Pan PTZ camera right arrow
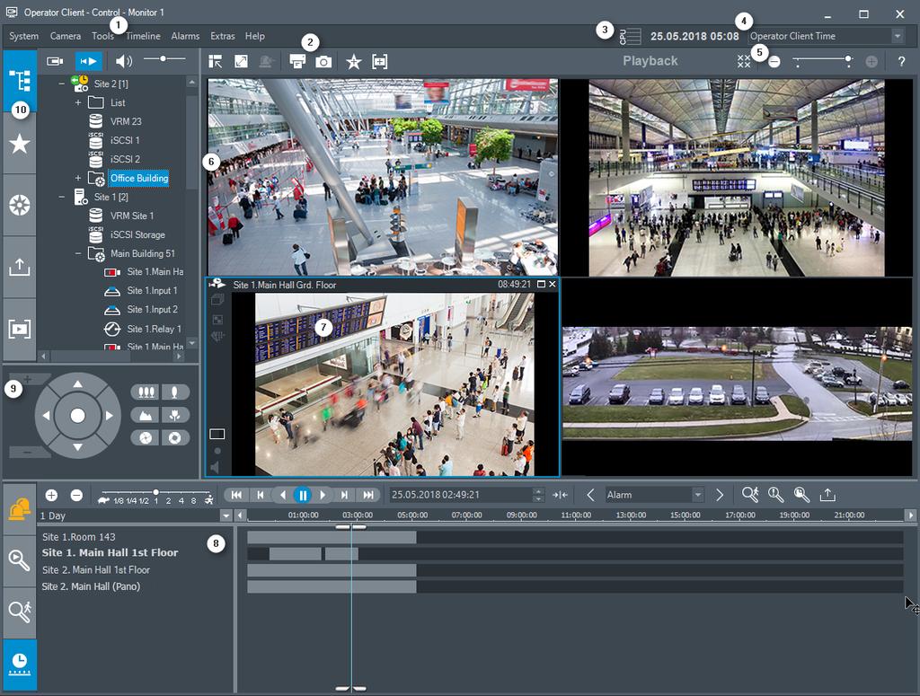This screenshot has height=696, width=920. [x=109, y=415]
